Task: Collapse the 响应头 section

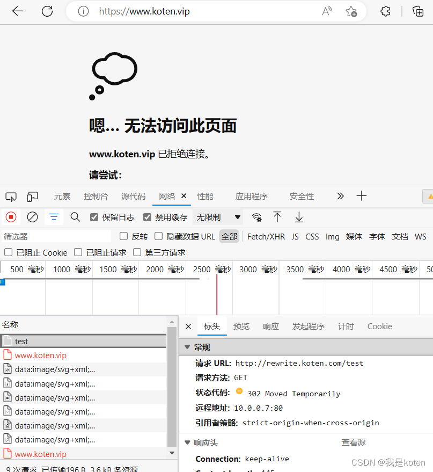Action: [x=186, y=442]
